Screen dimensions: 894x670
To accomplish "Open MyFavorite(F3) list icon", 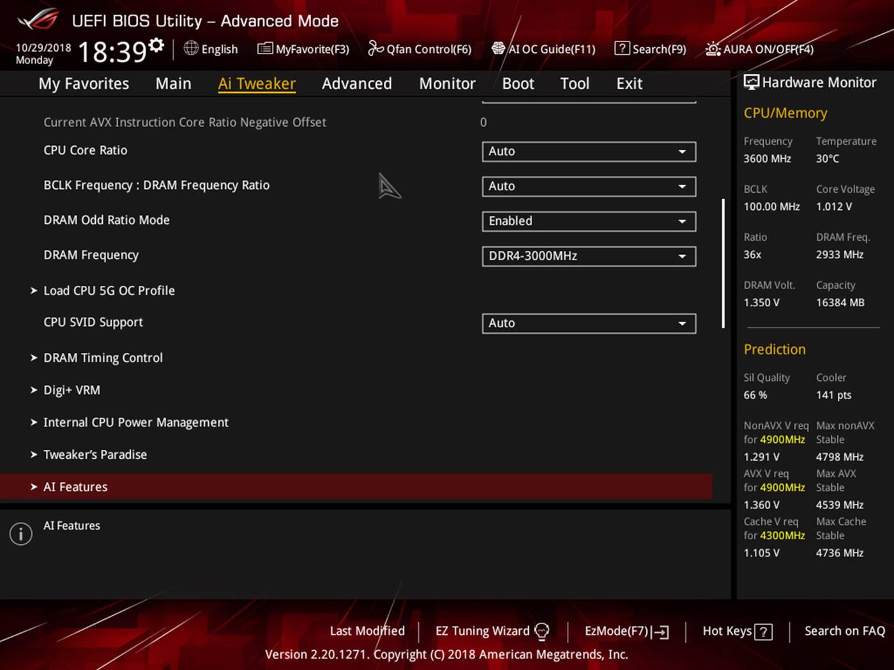I will point(264,48).
